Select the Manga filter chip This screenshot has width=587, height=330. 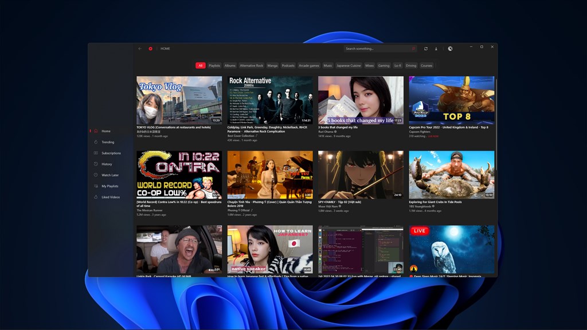[272, 65]
